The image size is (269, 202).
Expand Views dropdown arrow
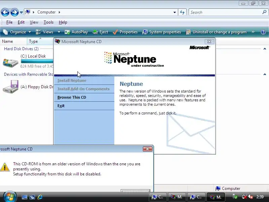click(x=59, y=32)
